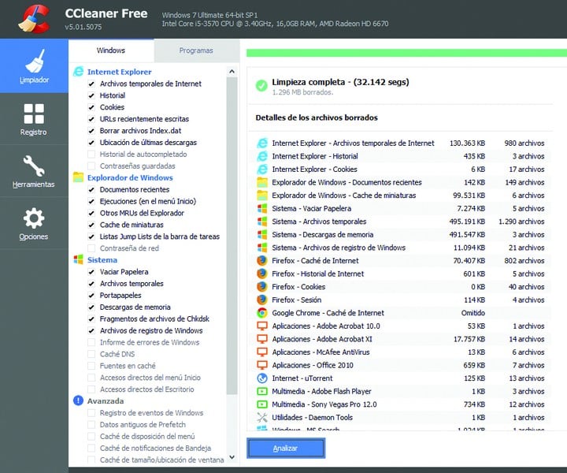Switch to the Programas tab

[196, 50]
